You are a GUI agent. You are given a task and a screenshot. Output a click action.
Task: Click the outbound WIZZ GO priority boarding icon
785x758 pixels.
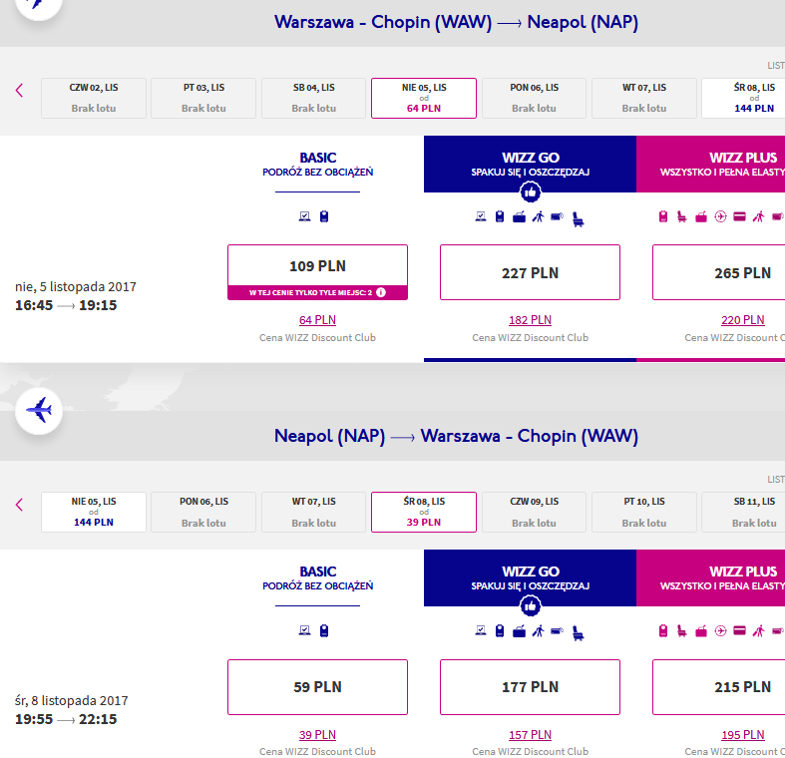point(539,216)
